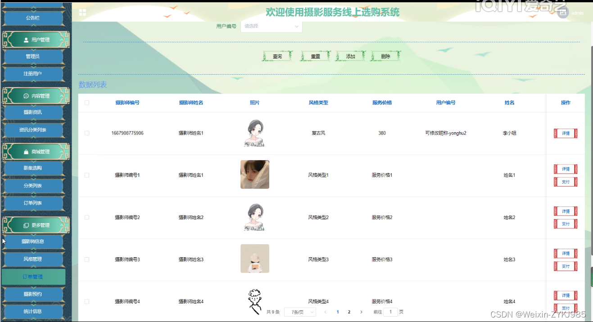Click the bag icon in 商城管理
Screen dimensions: 593x322
click(x=26, y=152)
